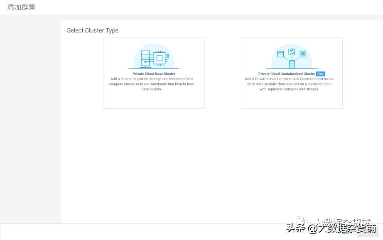Expand the Select Cluster Type section
Image resolution: width=383 pixels, height=240 pixels.
click(93, 30)
